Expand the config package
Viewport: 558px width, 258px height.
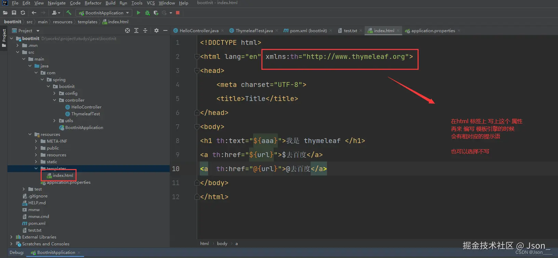[55, 93]
